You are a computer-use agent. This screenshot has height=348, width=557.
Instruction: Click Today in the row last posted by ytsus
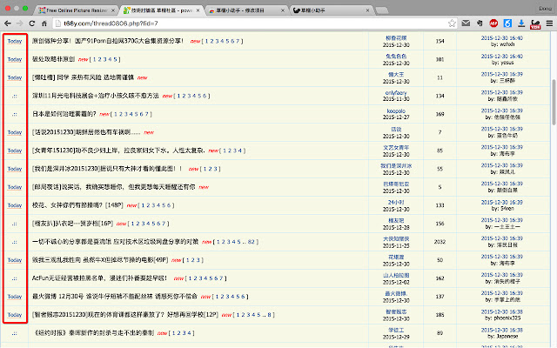(15, 59)
